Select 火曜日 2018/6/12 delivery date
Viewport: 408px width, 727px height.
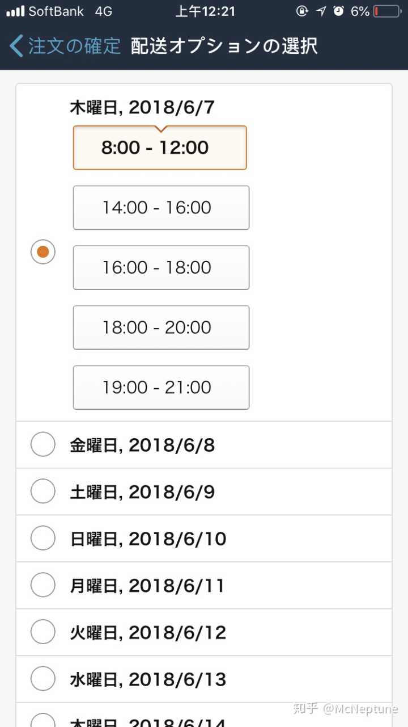pyautogui.click(x=43, y=632)
